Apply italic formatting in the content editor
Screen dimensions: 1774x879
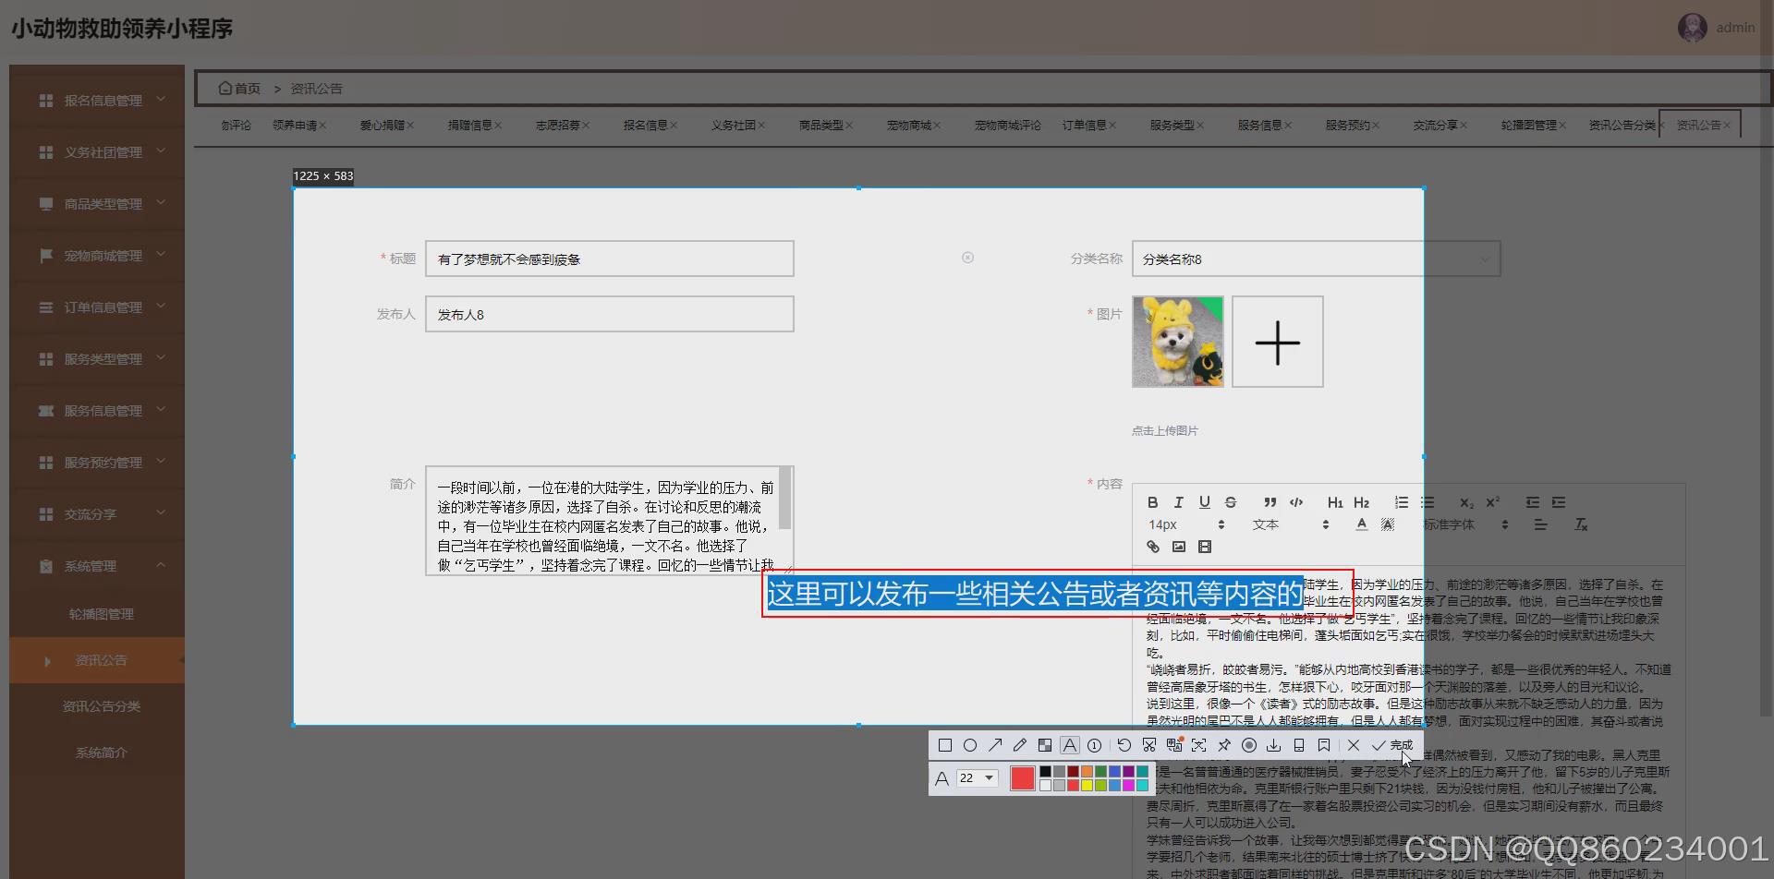pyautogui.click(x=1179, y=502)
